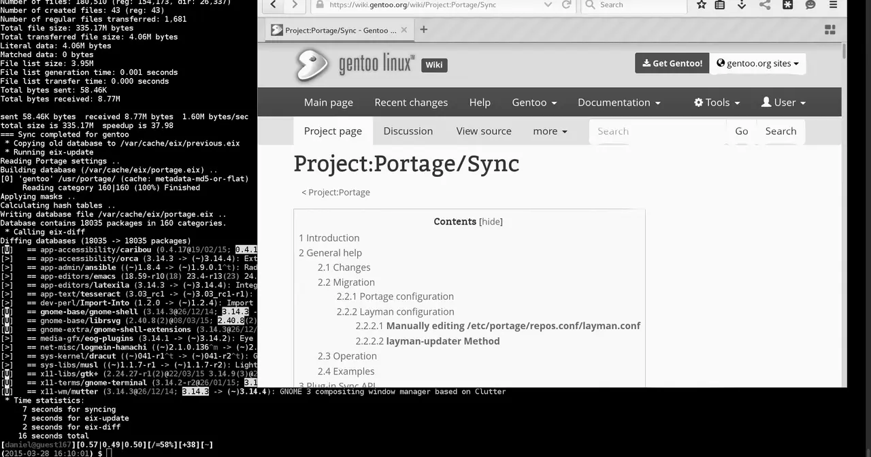Click 'gnome-base/gnome-shell' in terminal
Screen dimensions: 871x457
pos(89,311)
